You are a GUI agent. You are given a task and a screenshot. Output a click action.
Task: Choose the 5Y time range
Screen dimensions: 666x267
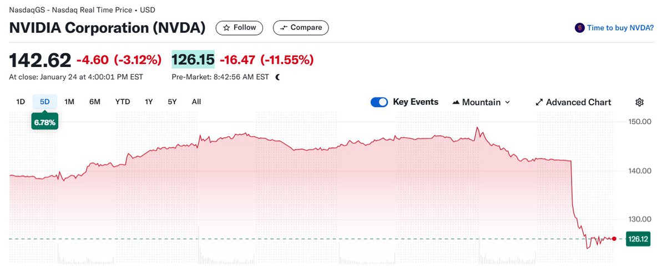tap(172, 101)
